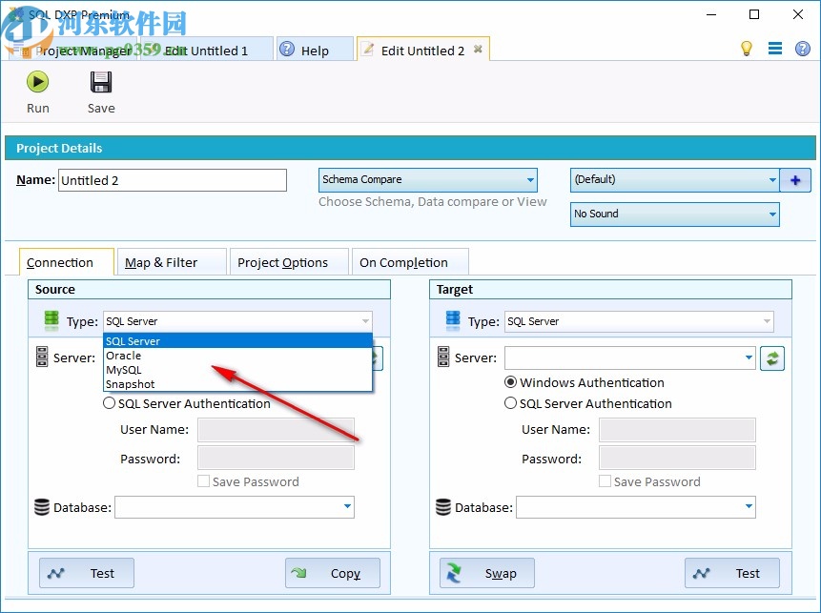Viewport: 821px width, 613px height.
Task: Click the Copy button
Action: pos(332,573)
